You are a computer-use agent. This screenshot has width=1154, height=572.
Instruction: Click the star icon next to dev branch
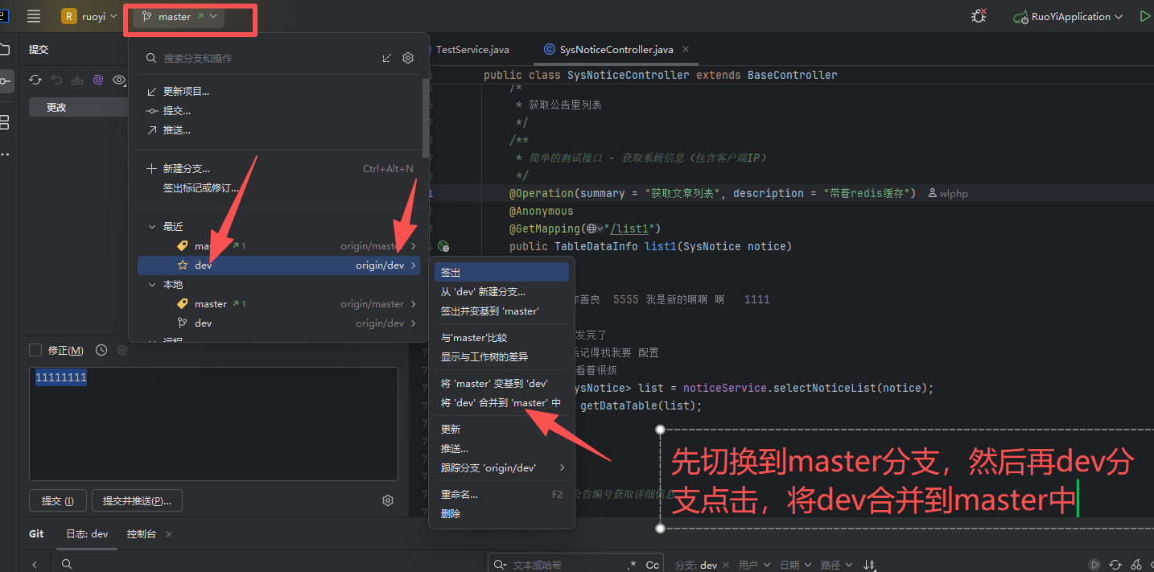tap(183, 265)
